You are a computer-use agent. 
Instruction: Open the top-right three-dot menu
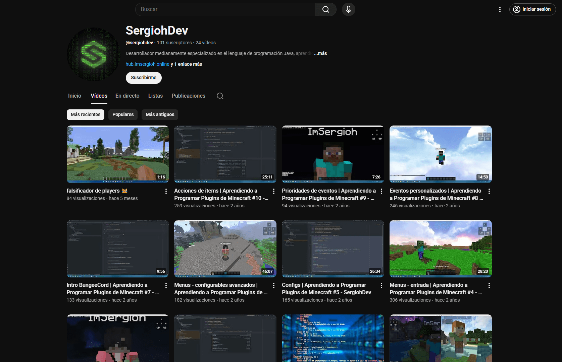(500, 9)
